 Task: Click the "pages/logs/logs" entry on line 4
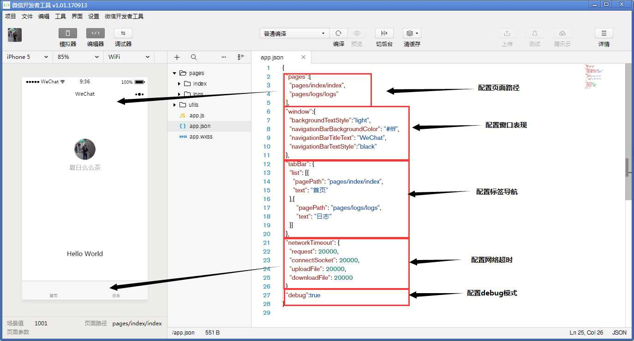314,94
